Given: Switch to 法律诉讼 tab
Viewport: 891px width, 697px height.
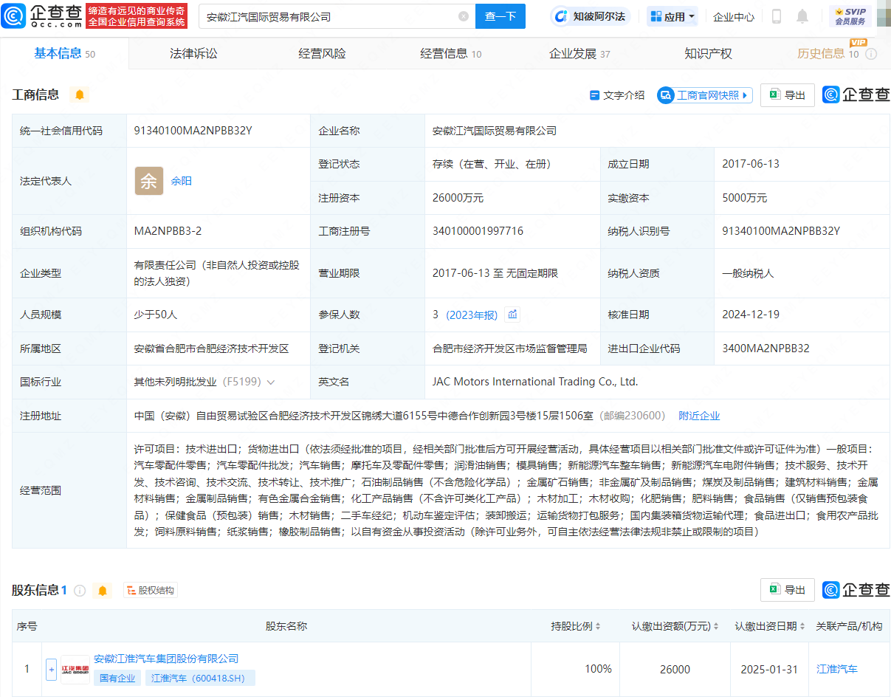Looking at the screenshot, I should coord(193,53).
